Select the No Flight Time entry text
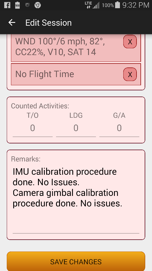 [x=45, y=74]
